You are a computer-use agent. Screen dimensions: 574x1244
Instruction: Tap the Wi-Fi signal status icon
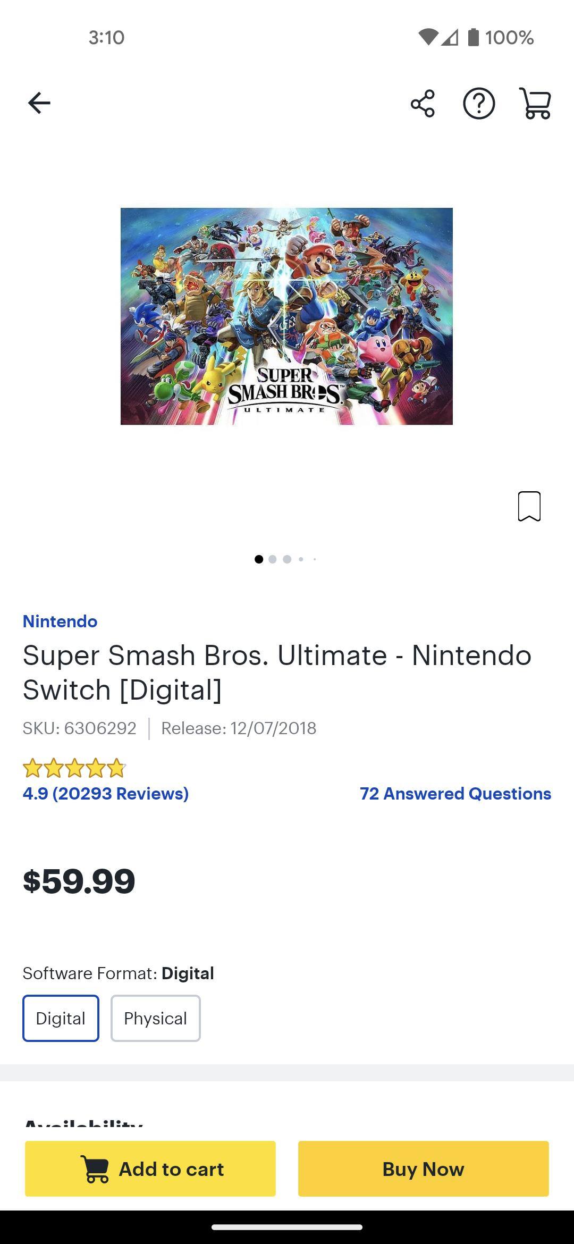coord(428,37)
